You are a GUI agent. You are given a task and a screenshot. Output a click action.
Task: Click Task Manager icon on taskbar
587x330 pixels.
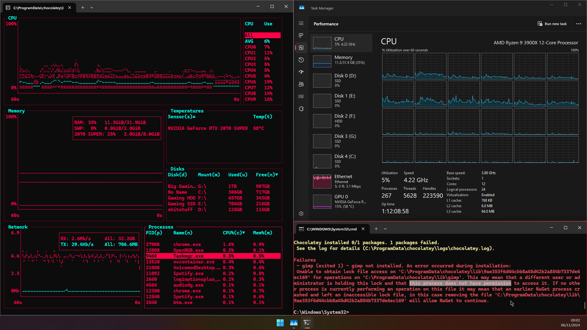pyautogui.click(x=293, y=323)
